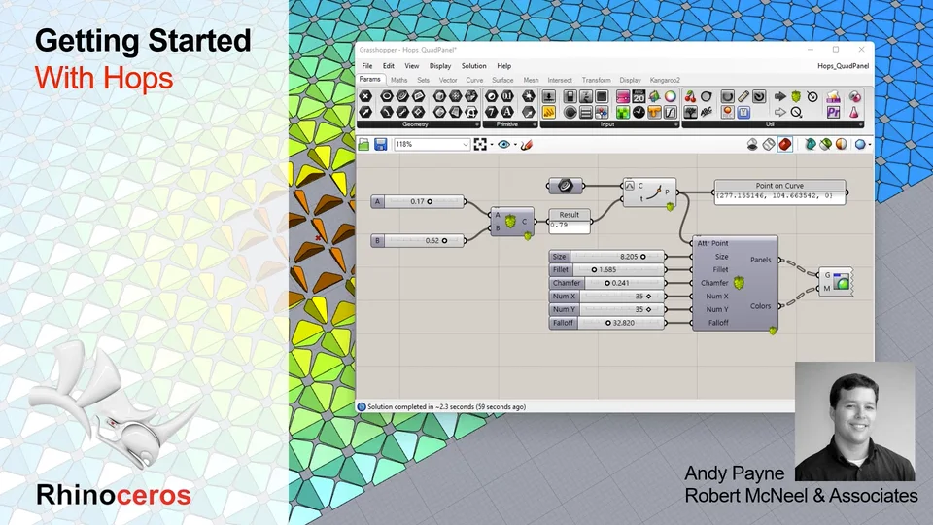
Task: Open the arrow beside Zoom Extents
Action: 492,145
